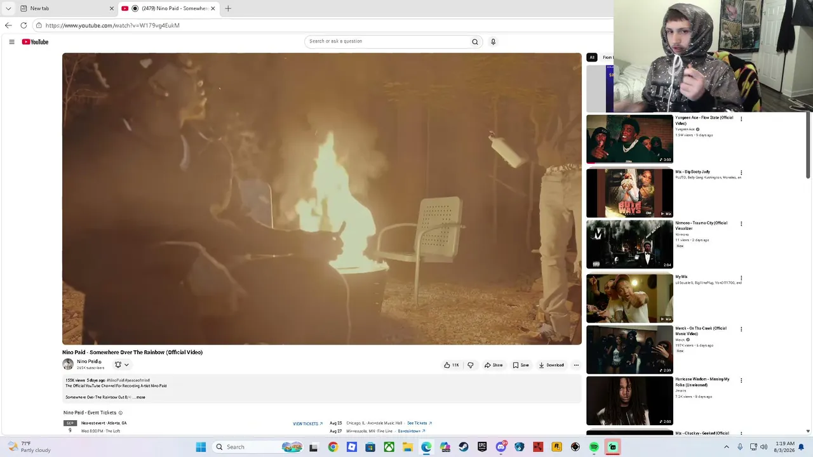
Task: Share the Nino Paid video
Action: 494,365
